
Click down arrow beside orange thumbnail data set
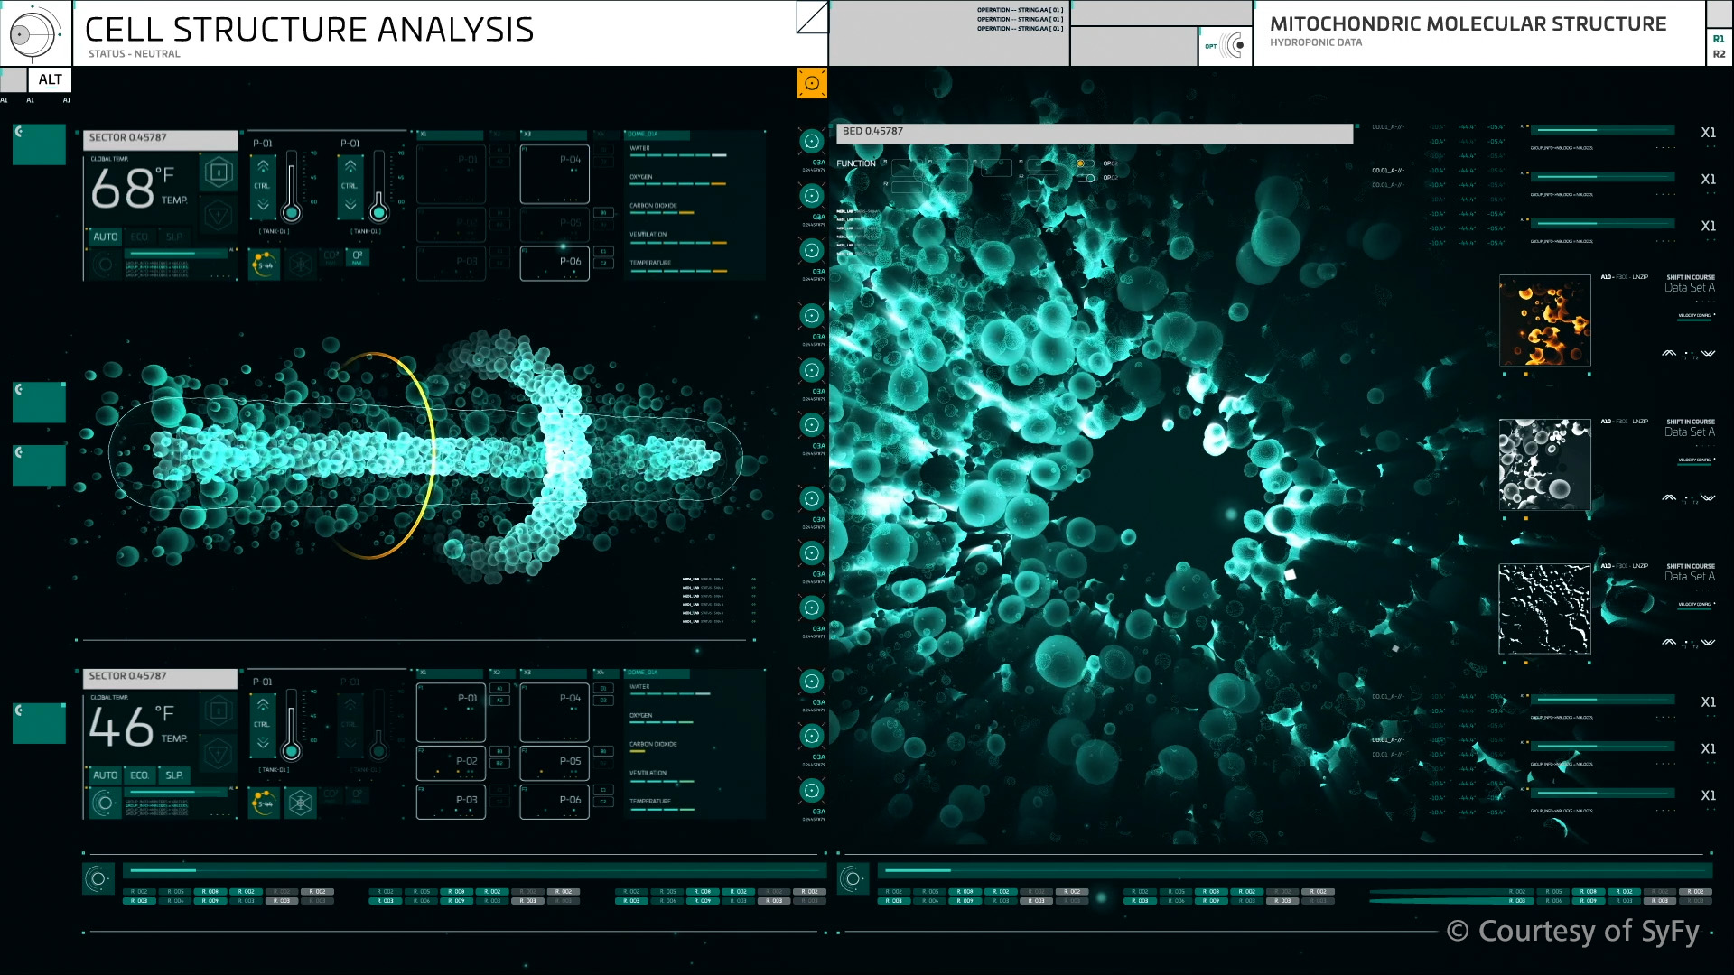coord(1708,354)
